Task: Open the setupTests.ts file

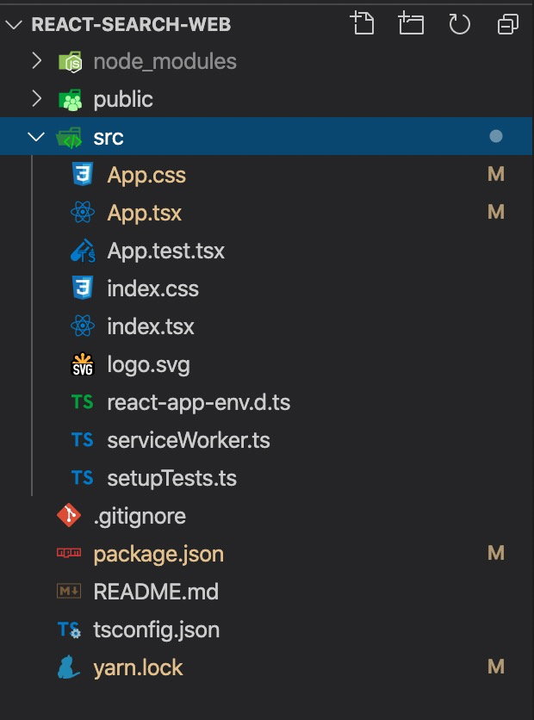Action: point(171,479)
